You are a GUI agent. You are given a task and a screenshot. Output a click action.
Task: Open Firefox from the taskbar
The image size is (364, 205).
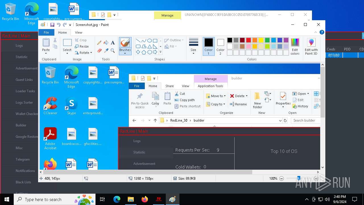(x=144, y=199)
